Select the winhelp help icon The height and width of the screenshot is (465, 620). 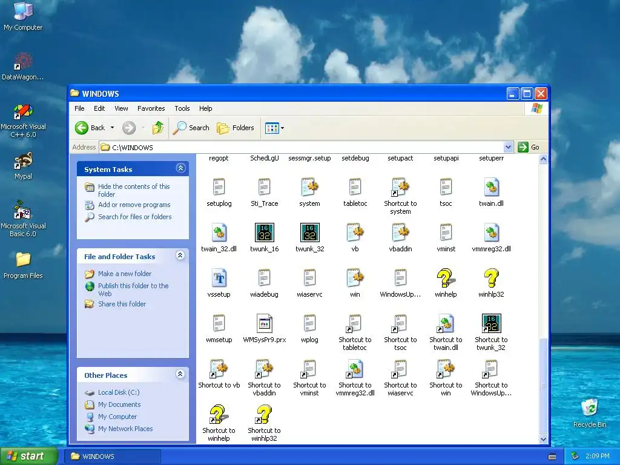point(446,278)
